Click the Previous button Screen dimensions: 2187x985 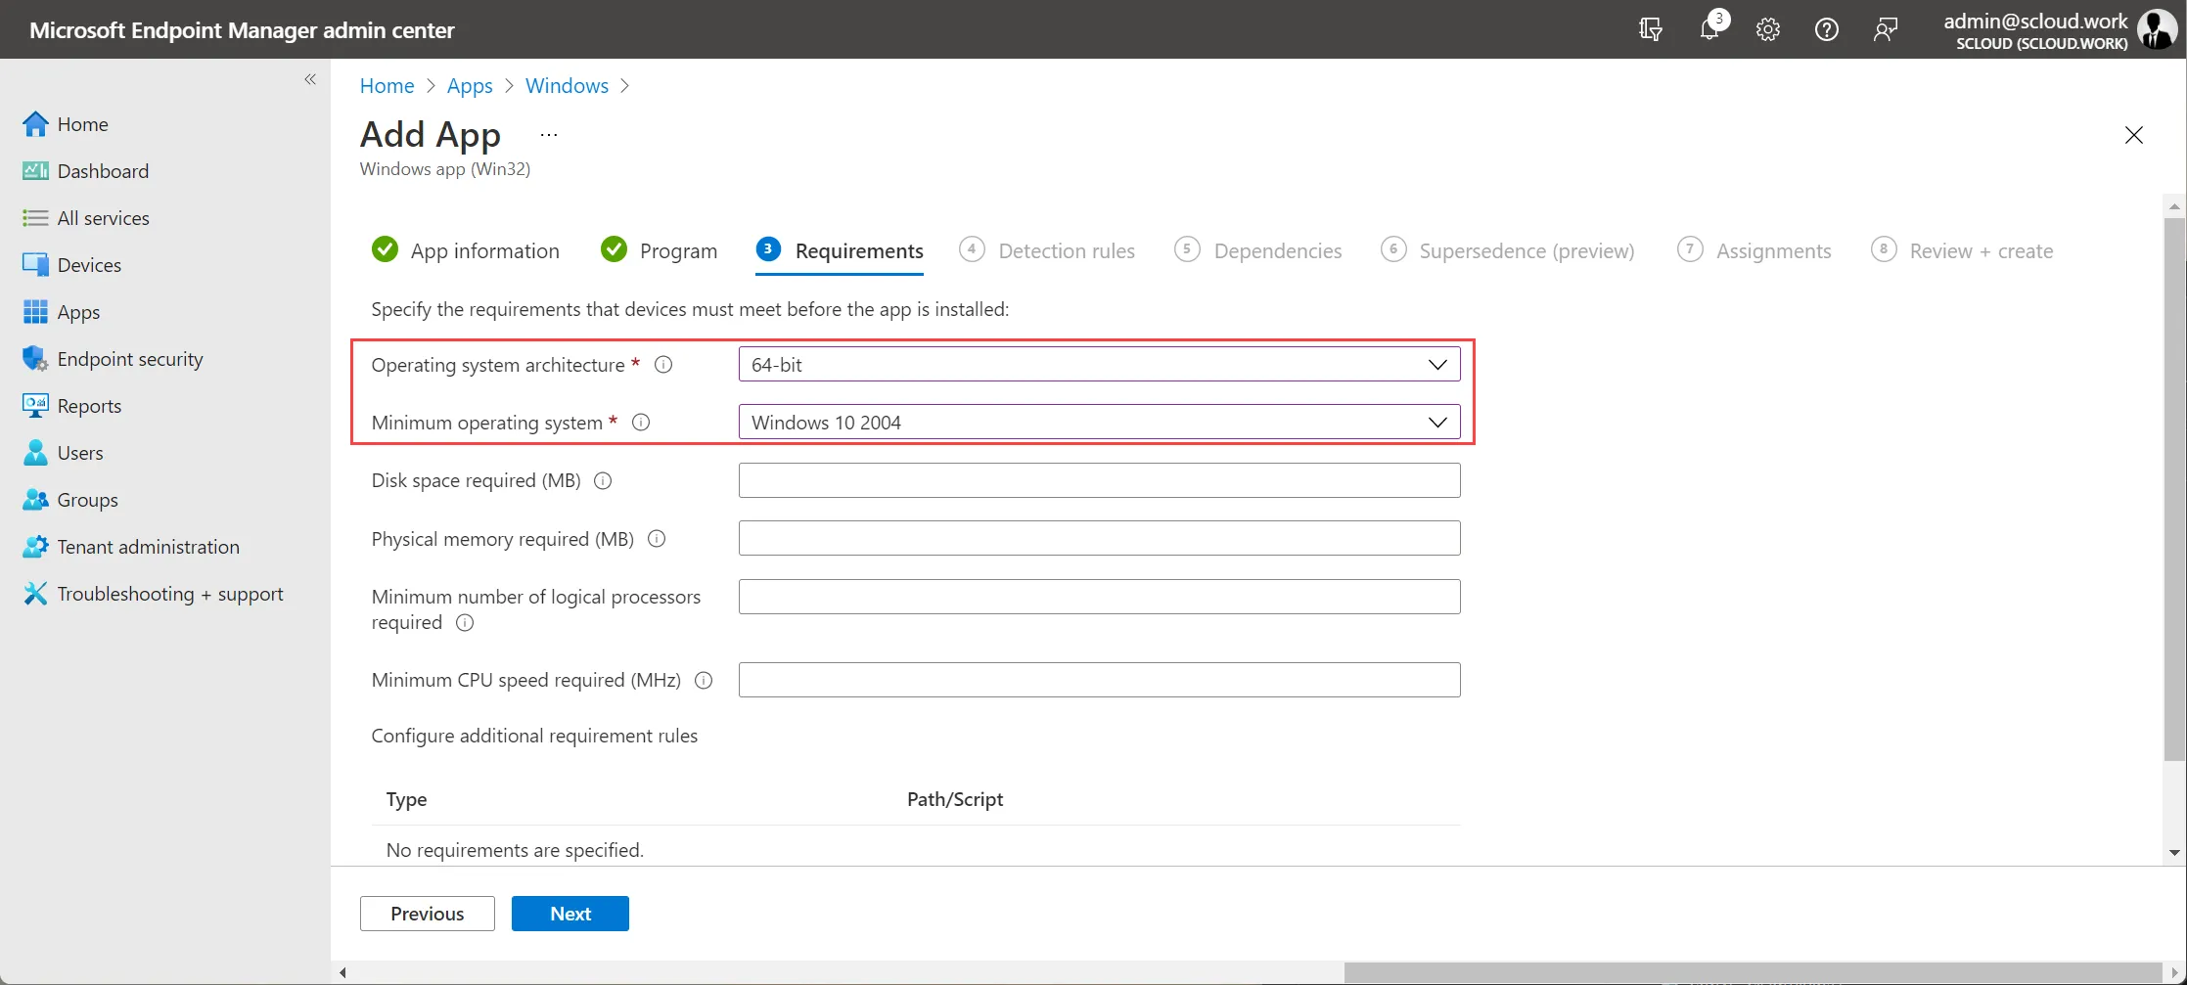[x=428, y=914]
